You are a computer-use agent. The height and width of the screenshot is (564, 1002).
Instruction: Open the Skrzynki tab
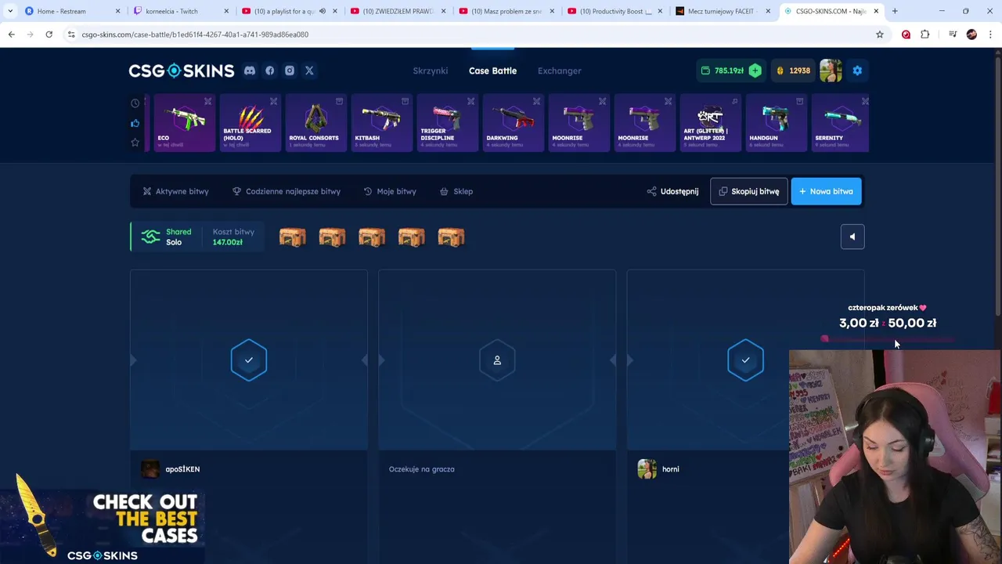(431, 70)
